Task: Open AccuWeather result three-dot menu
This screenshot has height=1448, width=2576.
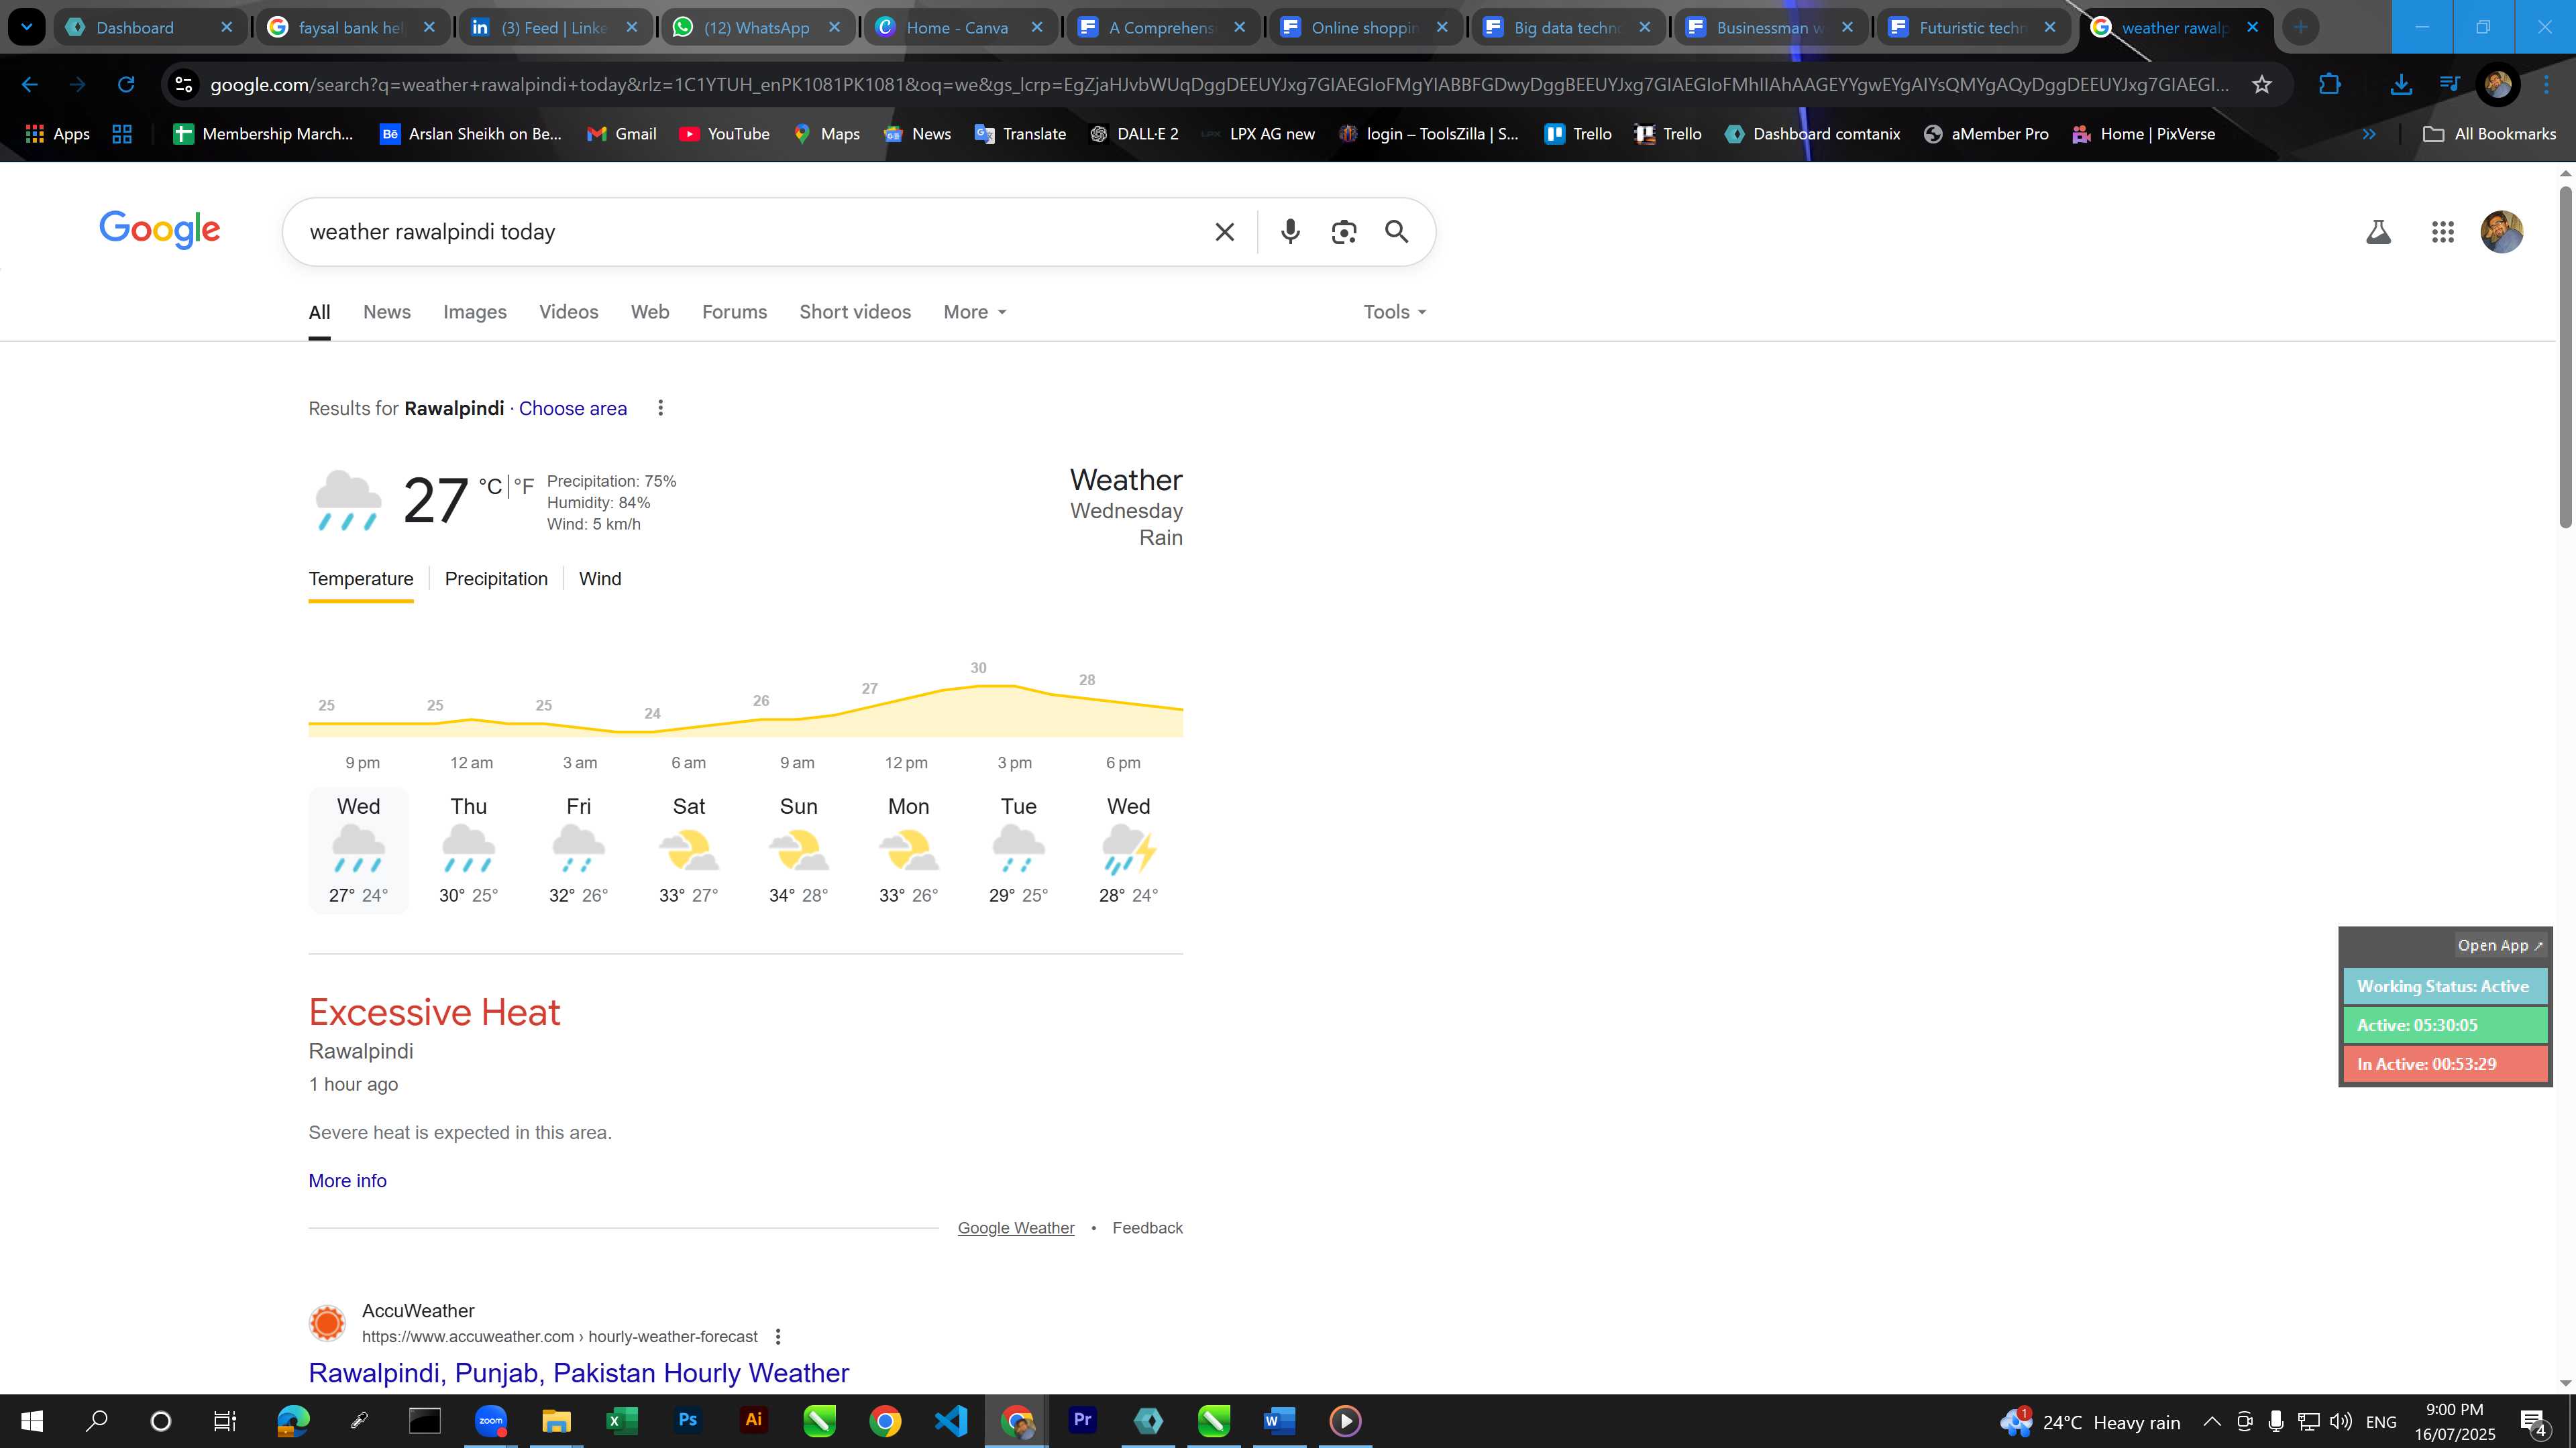Action: [x=778, y=1337]
